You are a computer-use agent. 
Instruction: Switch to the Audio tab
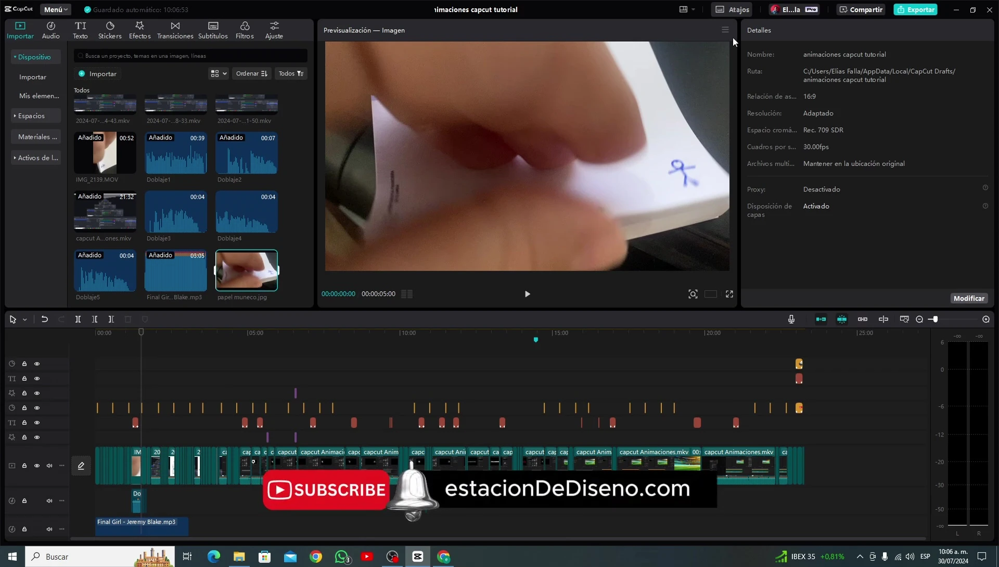(x=51, y=30)
